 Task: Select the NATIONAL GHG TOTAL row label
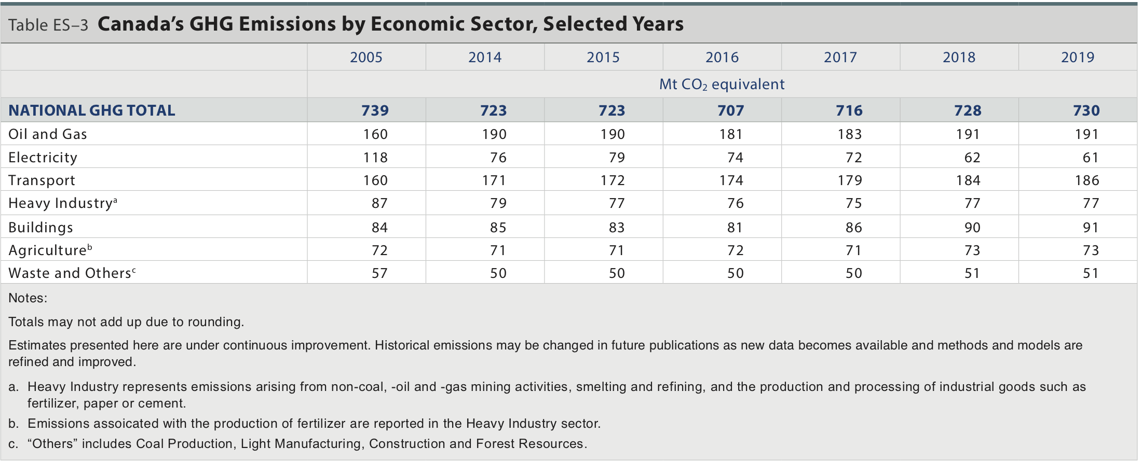[92, 110]
